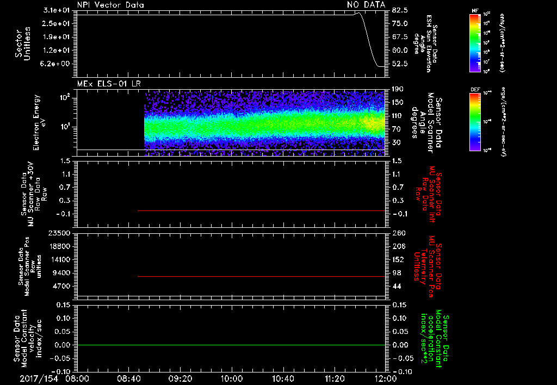Click the 'NO DATA' label
The image size is (557, 385).
coord(366,5)
